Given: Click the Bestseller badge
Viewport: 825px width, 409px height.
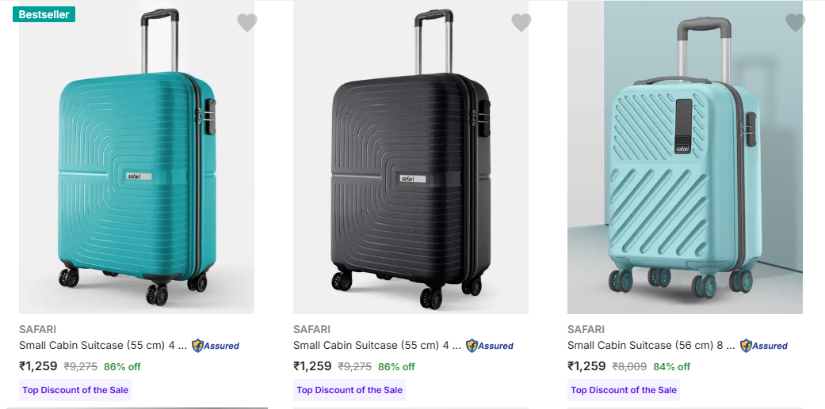Looking at the screenshot, I should (x=44, y=14).
